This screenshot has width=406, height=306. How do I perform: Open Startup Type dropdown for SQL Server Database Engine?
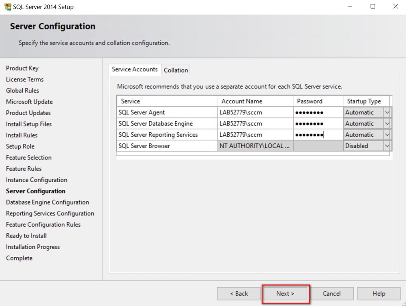tap(387, 124)
